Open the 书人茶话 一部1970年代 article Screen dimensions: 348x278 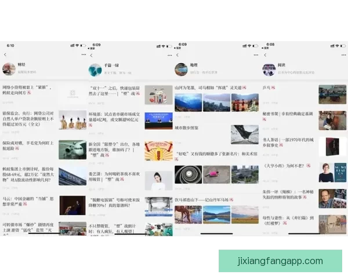[288, 142]
